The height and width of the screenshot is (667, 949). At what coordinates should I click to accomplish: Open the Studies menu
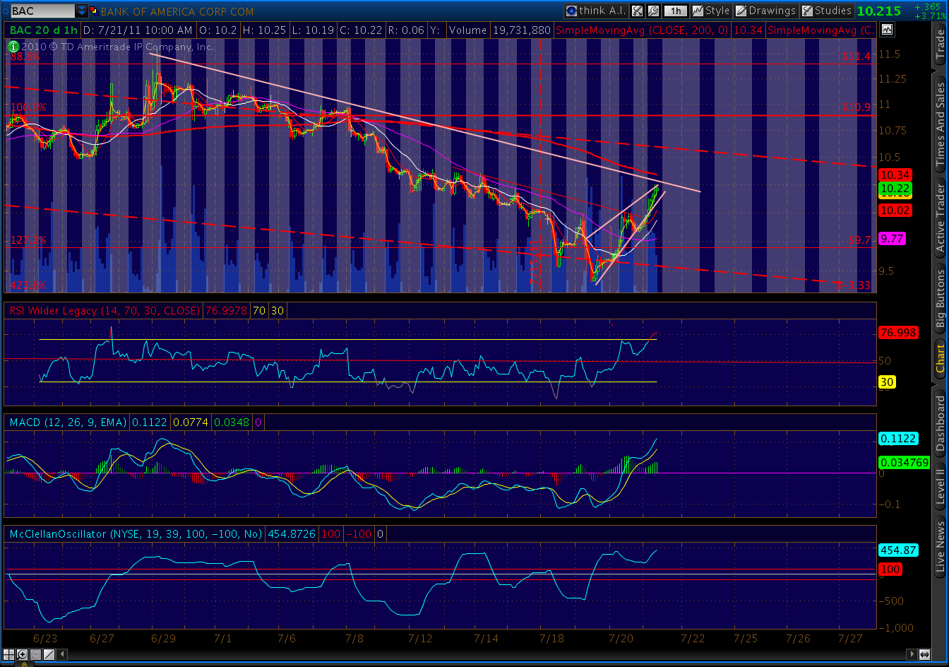(x=827, y=11)
